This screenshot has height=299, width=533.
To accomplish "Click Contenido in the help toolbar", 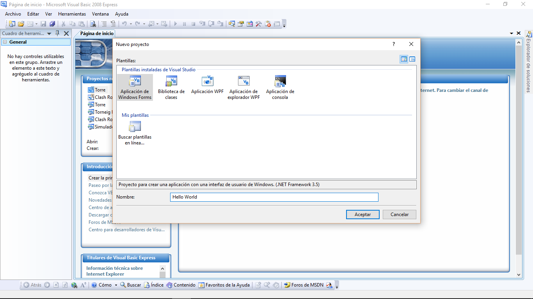I will click(181, 285).
